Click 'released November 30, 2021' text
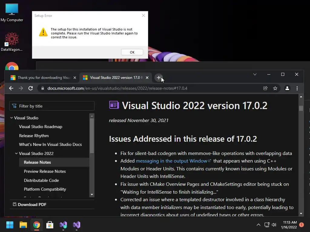This screenshot has width=310, height=232. pos(139,120)
